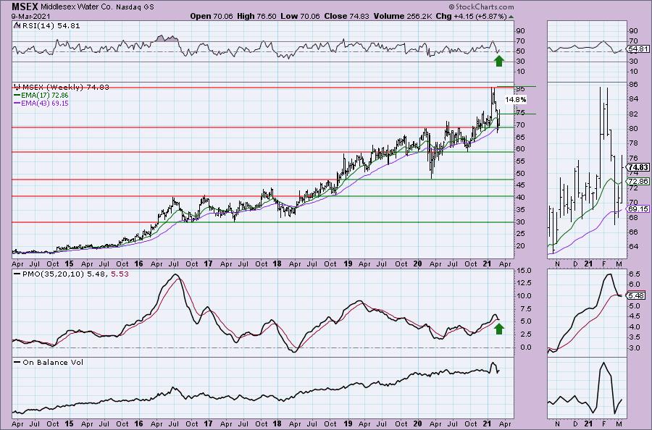Screen dimensions: 652x430
Task: Click the EMA(17) 72.86 legend text
Action: [45, 95]
